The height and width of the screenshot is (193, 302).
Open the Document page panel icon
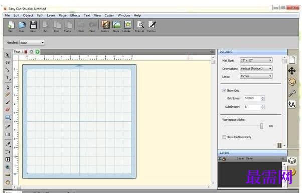(292, 60)
